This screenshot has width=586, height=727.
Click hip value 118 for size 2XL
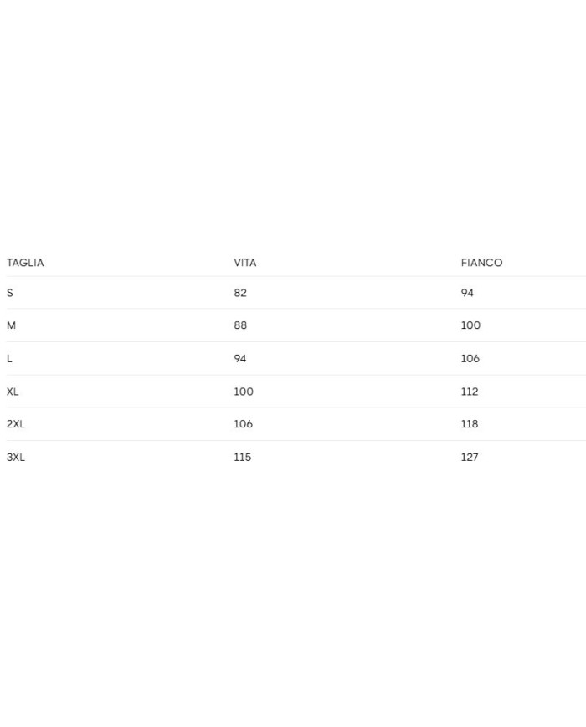pos(470,424)
